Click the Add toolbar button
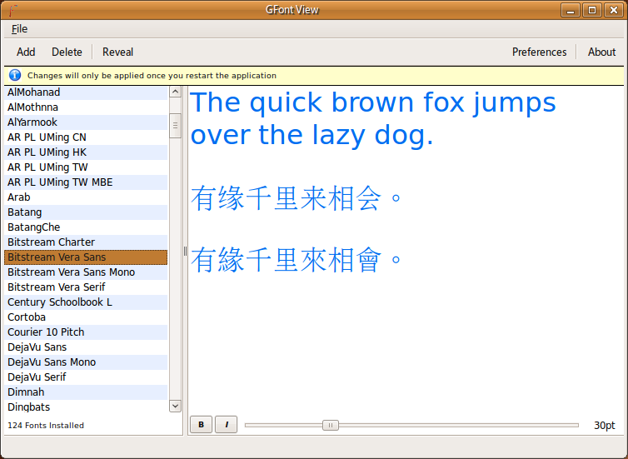628x459 pixels. tap(26, 52)
